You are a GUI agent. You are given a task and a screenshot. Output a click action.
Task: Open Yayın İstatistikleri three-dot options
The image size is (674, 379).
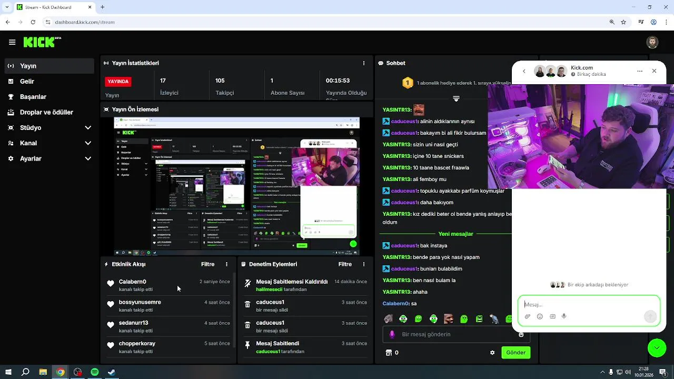363,63
